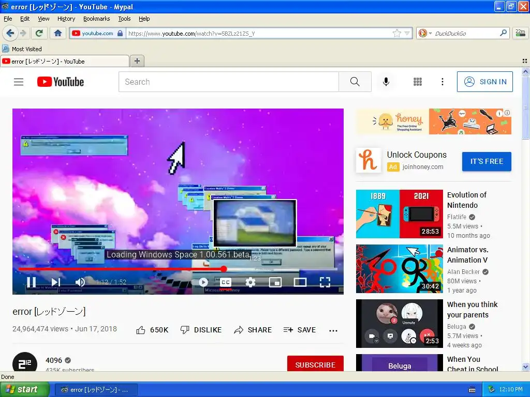This screenshot has height=397, width=530.
Task: Enter full screen mode
Action: [x=325, y=282]
